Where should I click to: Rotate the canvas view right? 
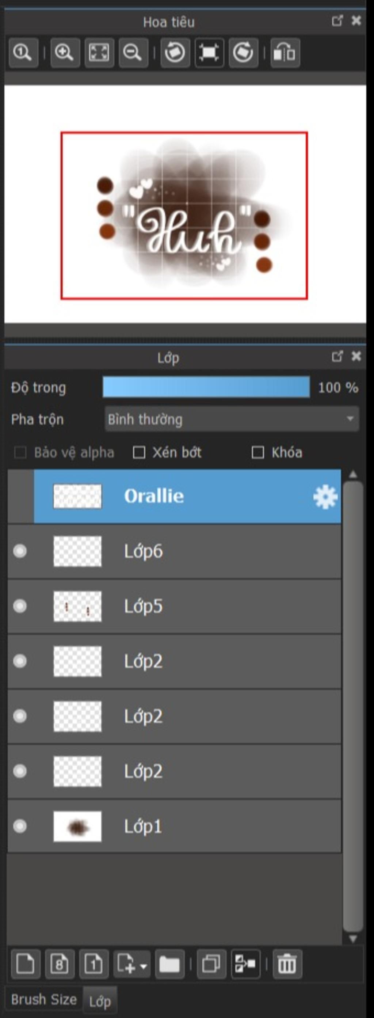[x=243, y=53]
